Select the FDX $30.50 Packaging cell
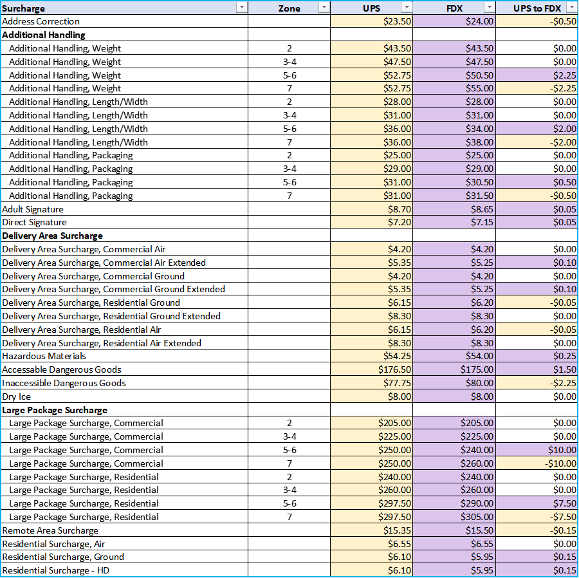Screen dimensions: 579x578 (x=454, y=182)
